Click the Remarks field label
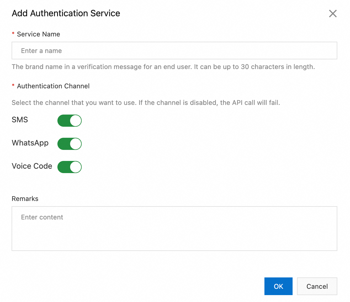This screenshot has width=350, height=302. pos(25,199)
